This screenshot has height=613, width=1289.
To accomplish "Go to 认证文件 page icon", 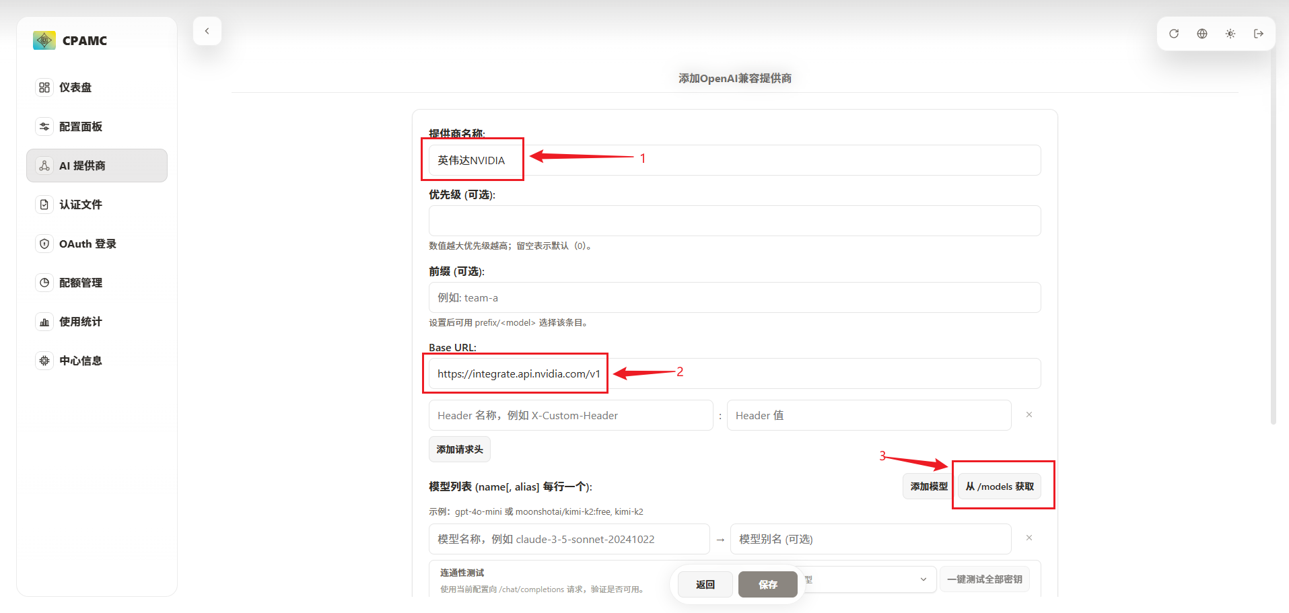I will [x=44, y=205].
